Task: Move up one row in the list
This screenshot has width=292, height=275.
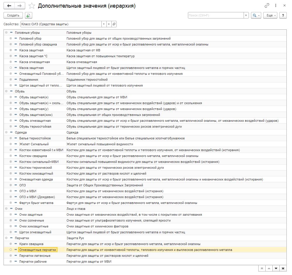Action: tap(269, 268)
